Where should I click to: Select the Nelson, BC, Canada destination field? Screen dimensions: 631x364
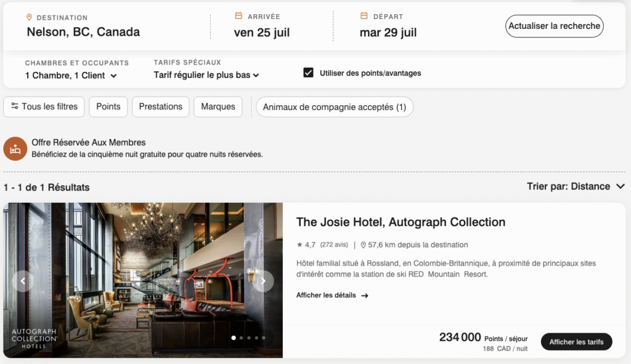[x=83, y=32]
